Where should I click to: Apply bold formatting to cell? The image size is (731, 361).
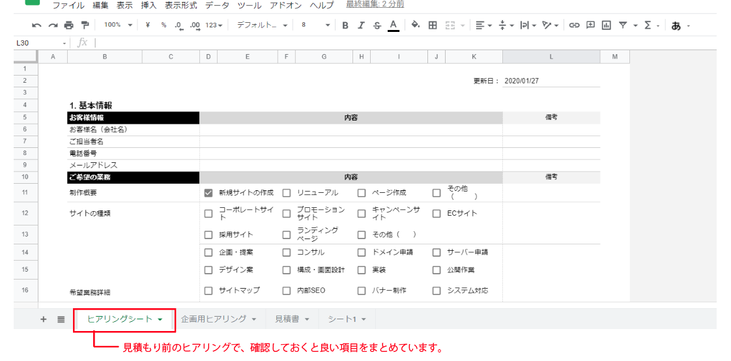click(345, 25)
